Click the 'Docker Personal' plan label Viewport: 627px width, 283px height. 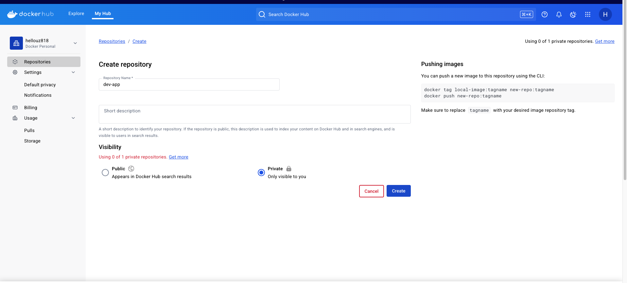click(x=41, y=46)
